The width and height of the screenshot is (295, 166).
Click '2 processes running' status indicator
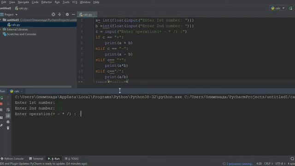[x=238, y=164]
